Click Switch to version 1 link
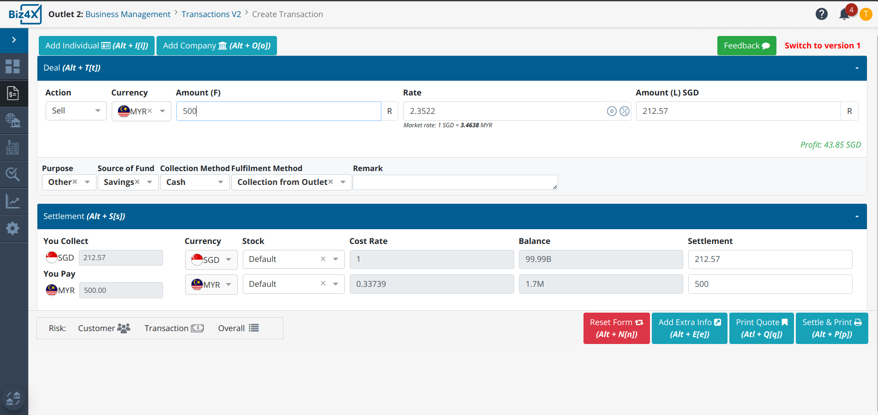 [x=822, y=46]
